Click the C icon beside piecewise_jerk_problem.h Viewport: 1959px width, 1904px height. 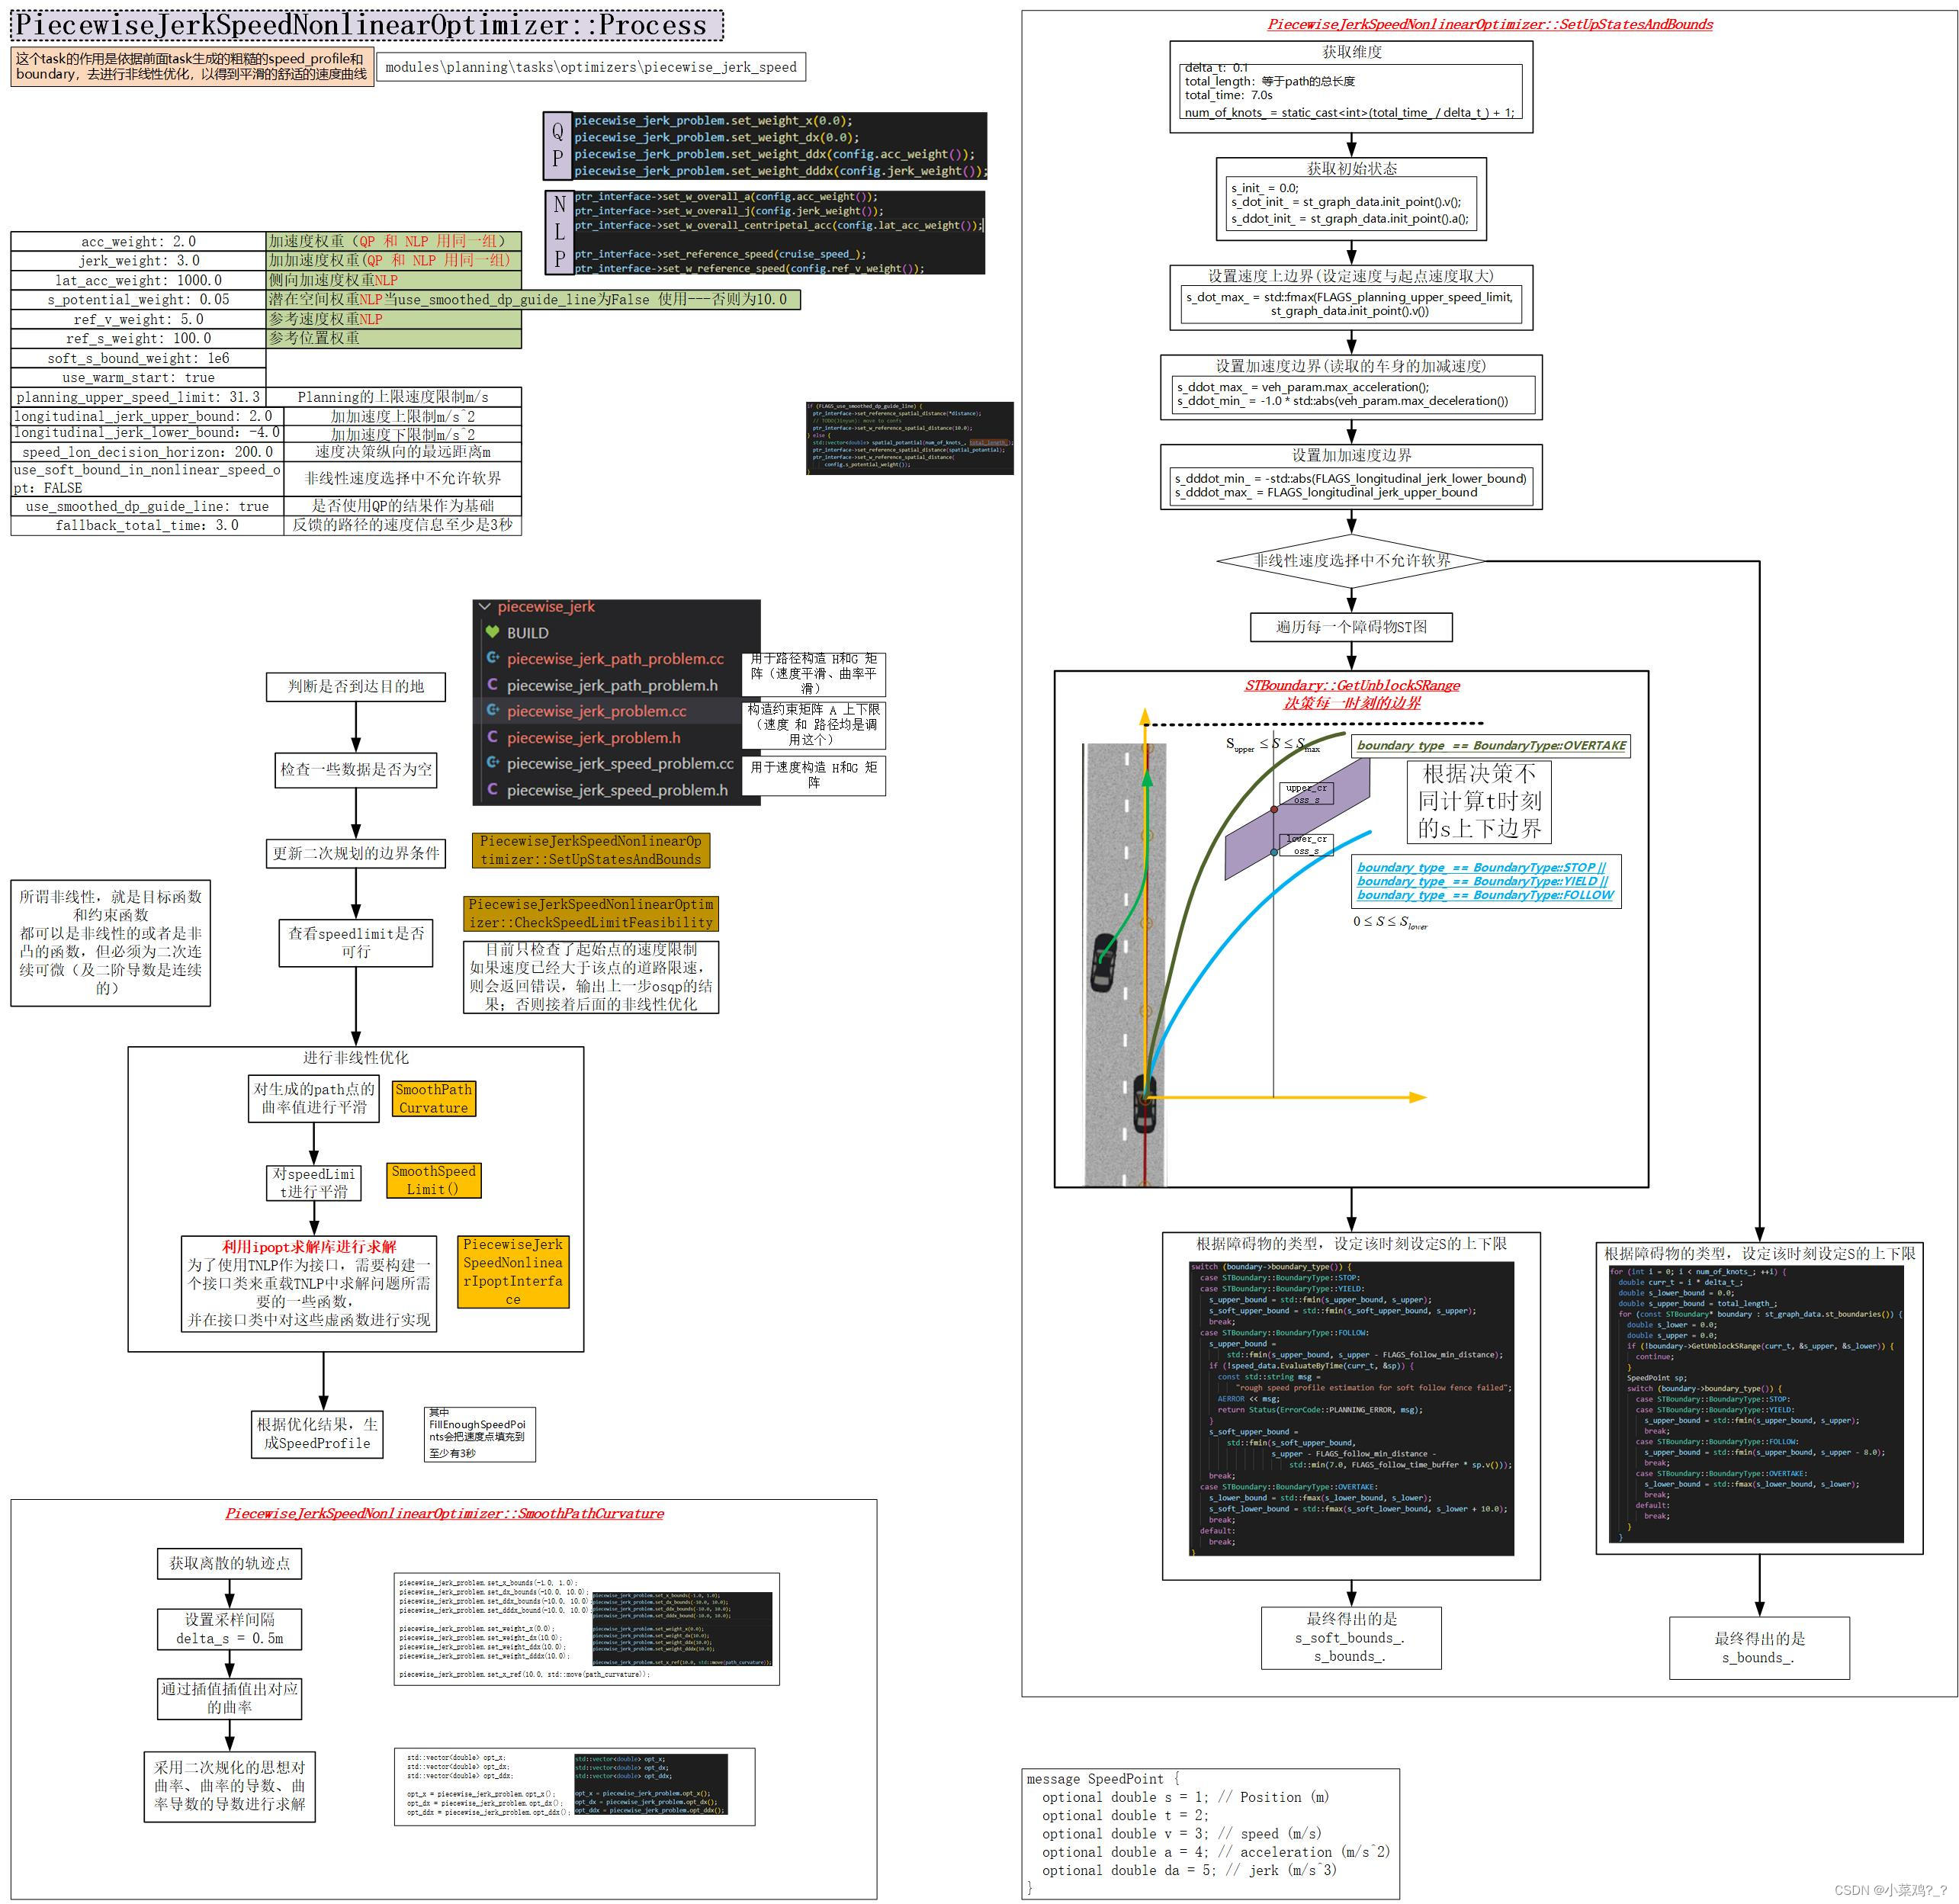(492, 737)
